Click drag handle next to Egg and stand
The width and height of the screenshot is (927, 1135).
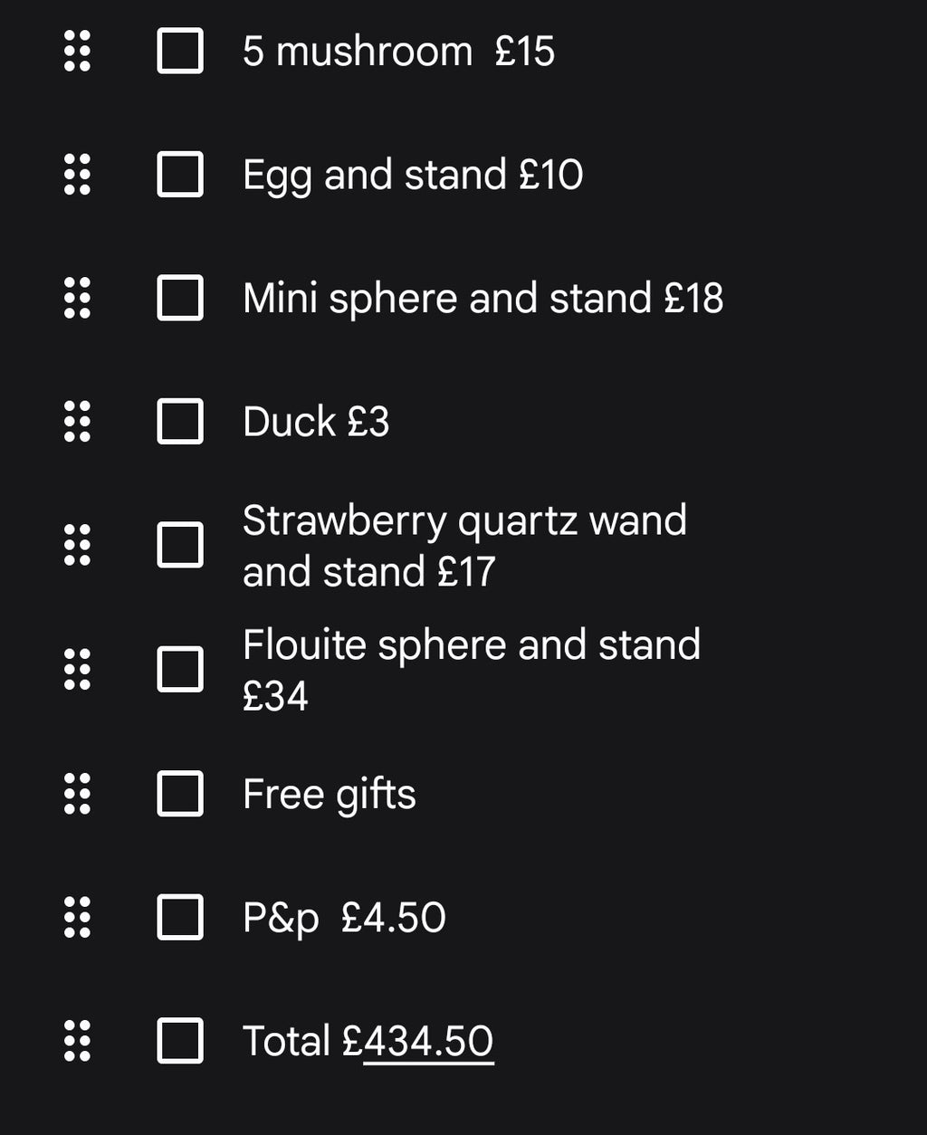click(78, 175)
